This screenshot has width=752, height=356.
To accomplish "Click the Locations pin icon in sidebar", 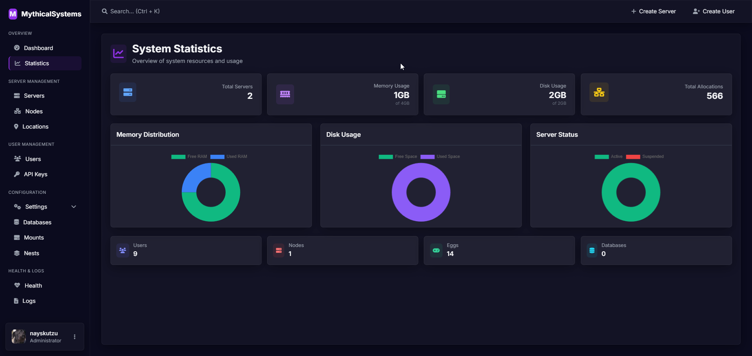I will pyautogui.click(x=16, y=127).
